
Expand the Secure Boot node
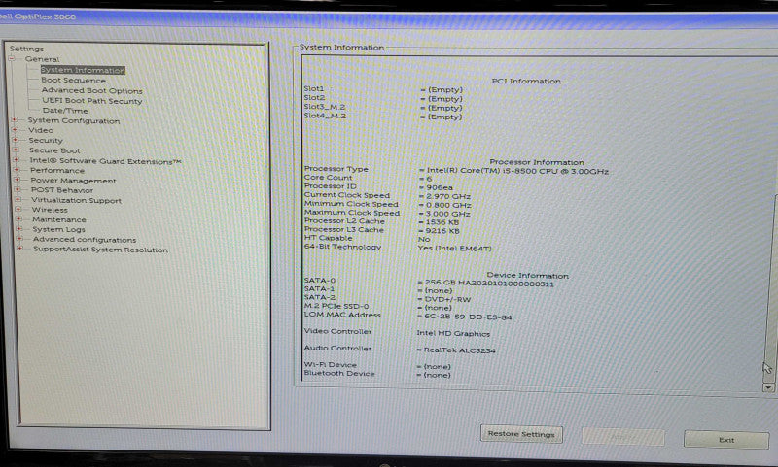pyautogui.click(x=16, y=150)
